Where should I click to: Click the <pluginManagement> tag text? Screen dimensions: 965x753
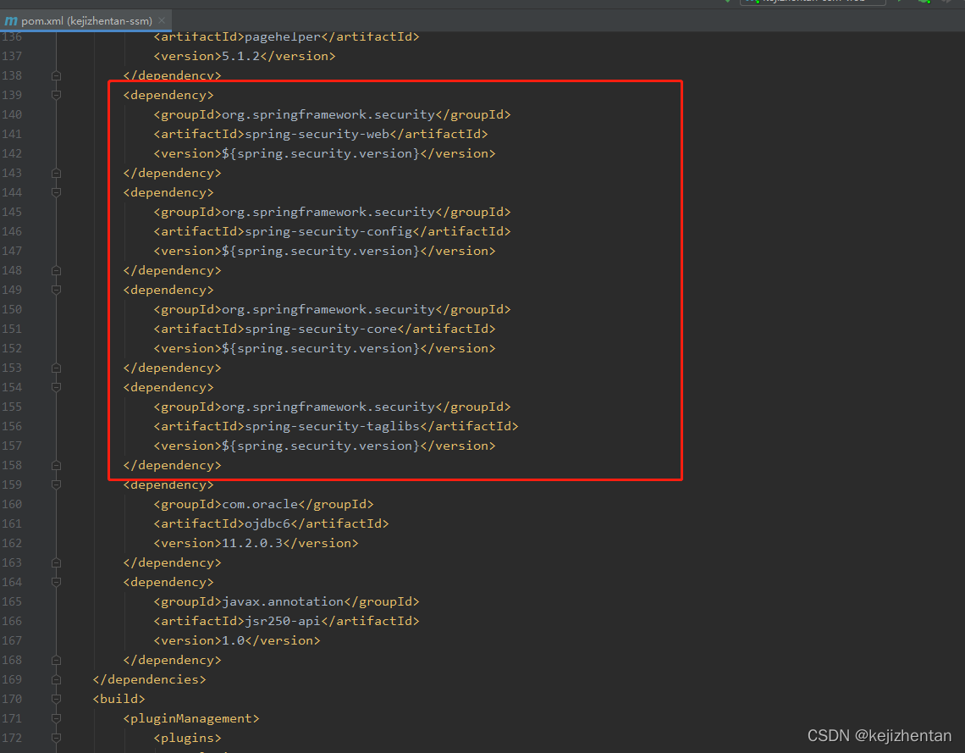[191, 718]
